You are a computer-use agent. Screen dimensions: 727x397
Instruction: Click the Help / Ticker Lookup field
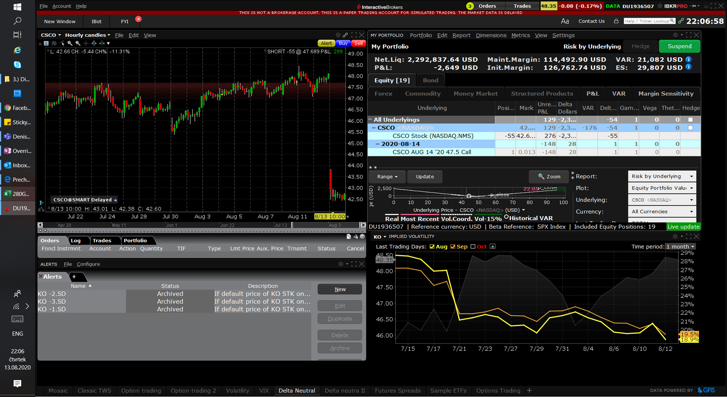coord(649,21)
